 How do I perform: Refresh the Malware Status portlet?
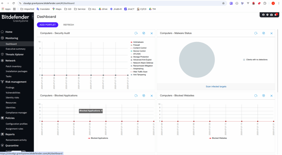(x=256, y=33)
